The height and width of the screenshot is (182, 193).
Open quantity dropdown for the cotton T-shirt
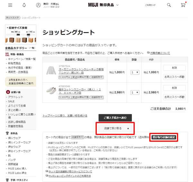tap(134, 72)
